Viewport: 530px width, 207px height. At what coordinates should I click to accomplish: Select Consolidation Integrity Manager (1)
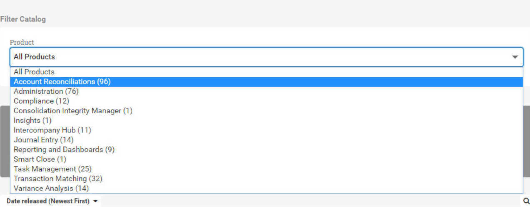73,111
